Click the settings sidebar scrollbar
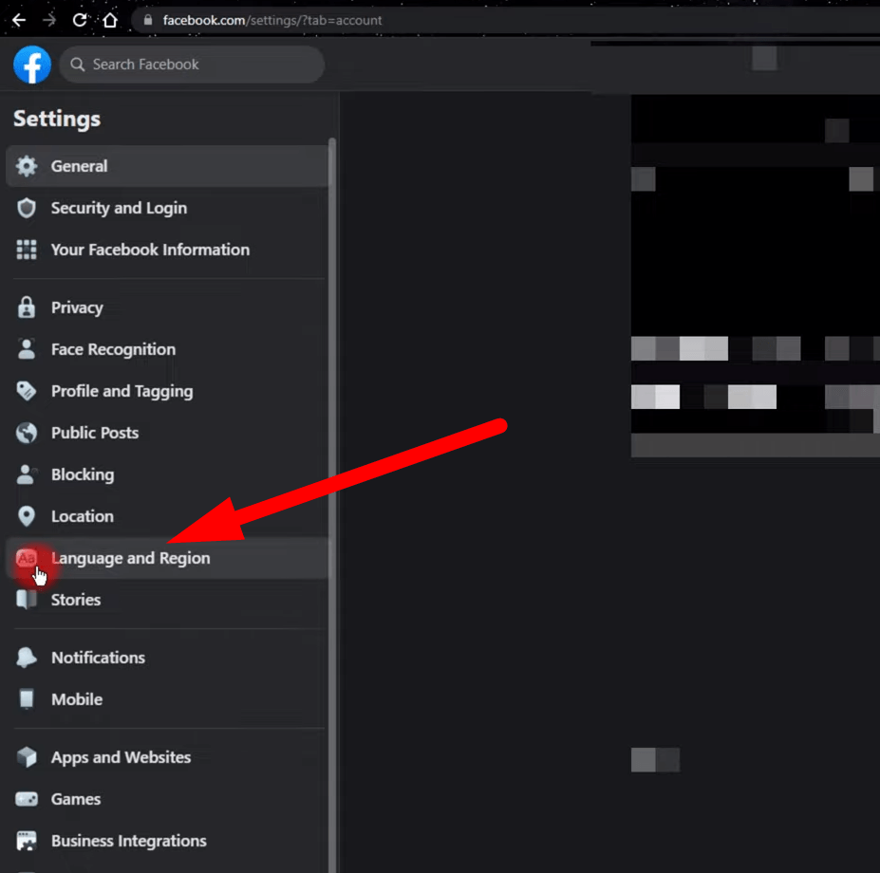The width and height of the screenshot is (880, 873). [332, 505]
